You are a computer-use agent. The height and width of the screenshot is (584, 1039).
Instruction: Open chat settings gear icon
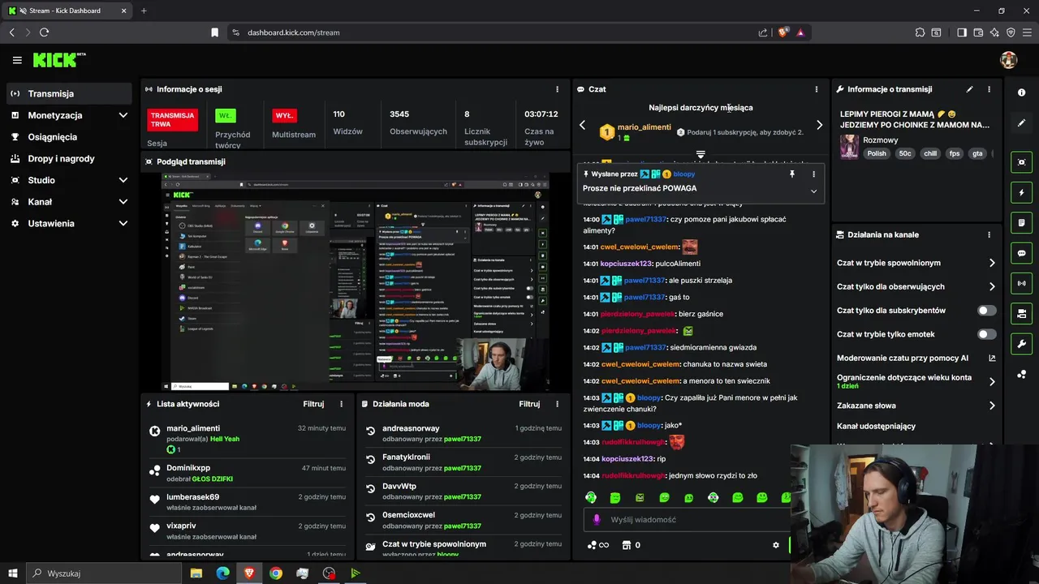[x=776, y=545]
